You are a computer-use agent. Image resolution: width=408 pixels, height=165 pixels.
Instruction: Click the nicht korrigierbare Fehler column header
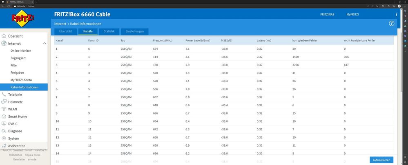pos(359,41)
